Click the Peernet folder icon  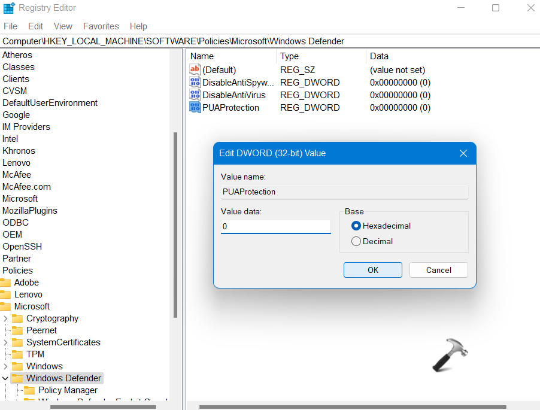pyautogui.click(x=17, y=330)
